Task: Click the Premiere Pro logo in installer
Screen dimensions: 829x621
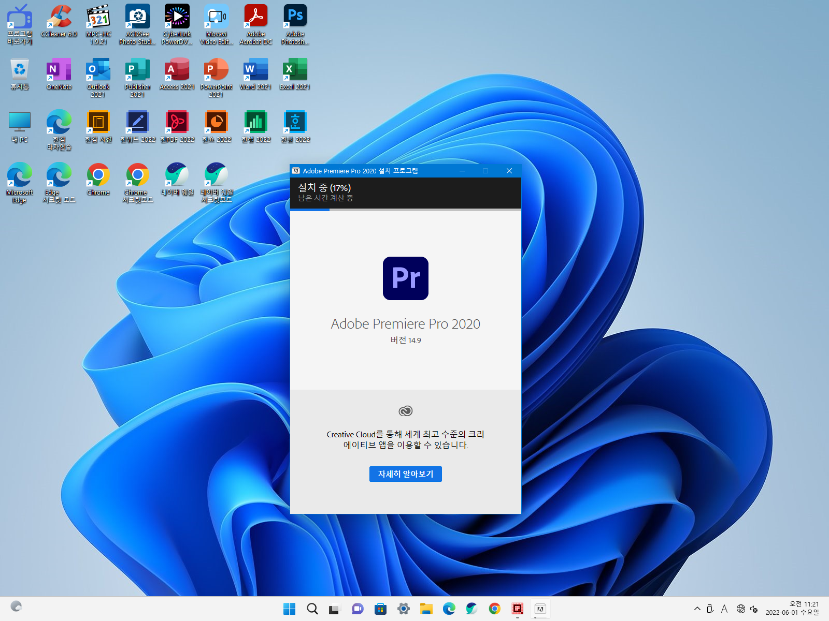Action: (x=406, y=278)
